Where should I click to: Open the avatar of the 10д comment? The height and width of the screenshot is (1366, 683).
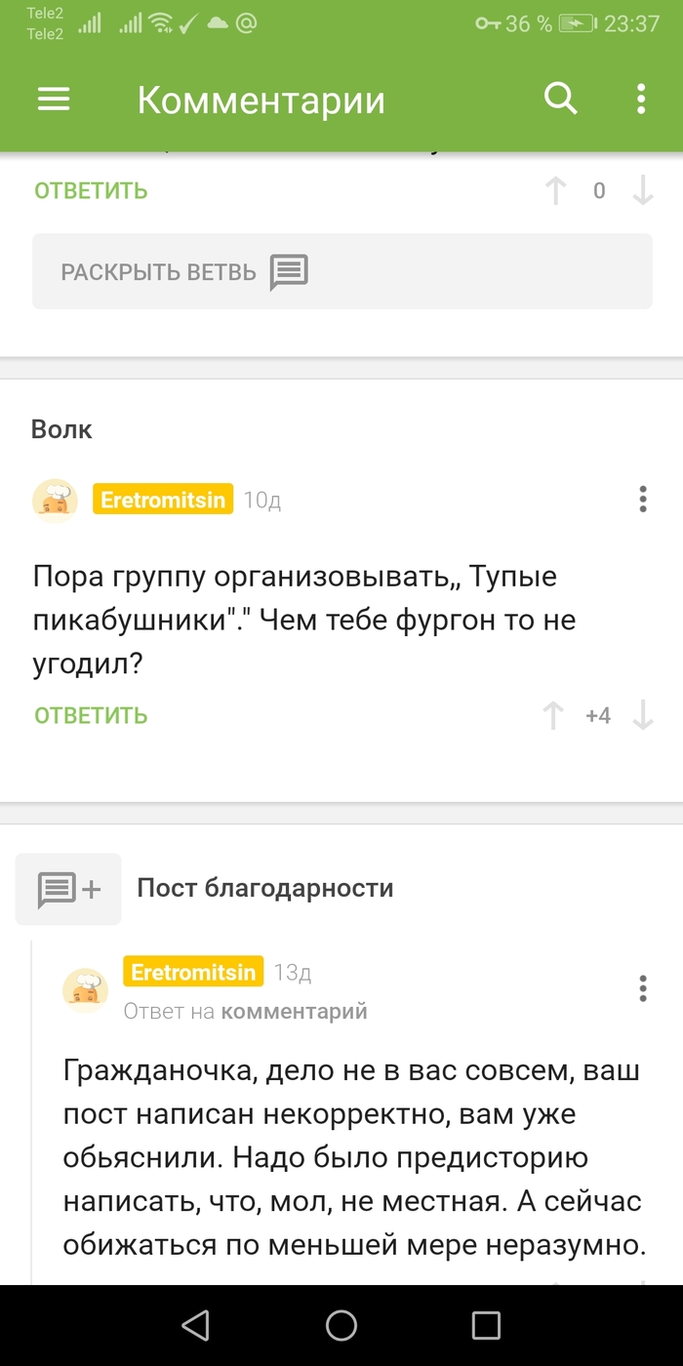[x=56, y=501]
